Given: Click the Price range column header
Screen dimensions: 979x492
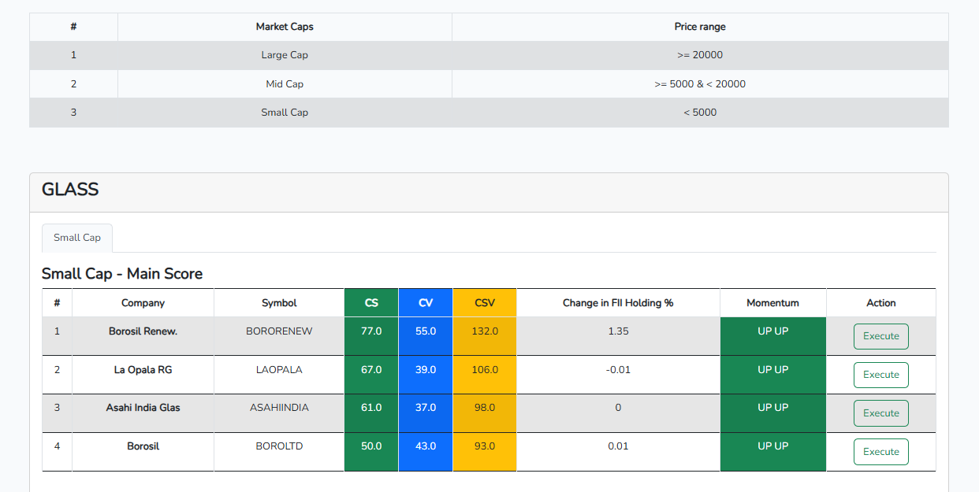Looking at the screenshot, I should point(700,27).
